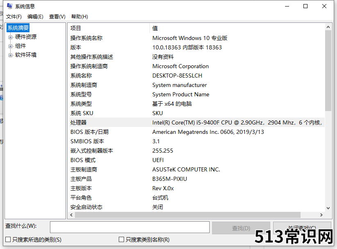This screenshot has width=337, height=249.
Task: Click the value Microsoft Windows 10 专业版
Action: (x=190, y=38)
